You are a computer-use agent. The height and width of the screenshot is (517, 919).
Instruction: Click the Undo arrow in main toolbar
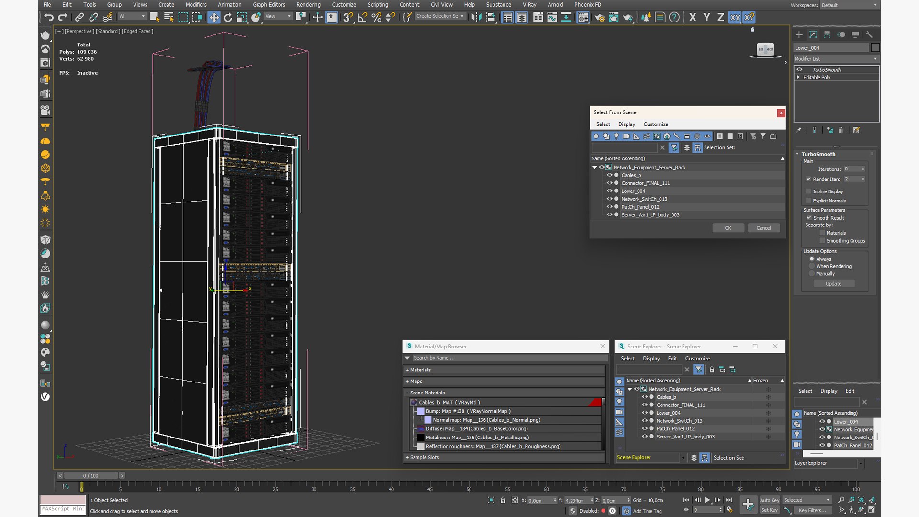click(48, 17)
